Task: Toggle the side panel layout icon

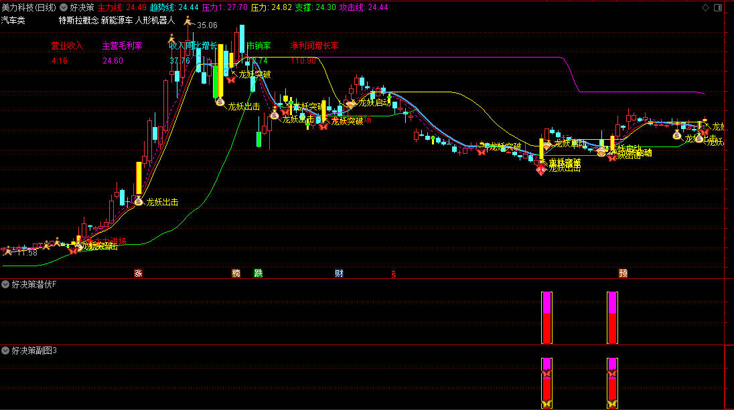Action: coord(718,7)
